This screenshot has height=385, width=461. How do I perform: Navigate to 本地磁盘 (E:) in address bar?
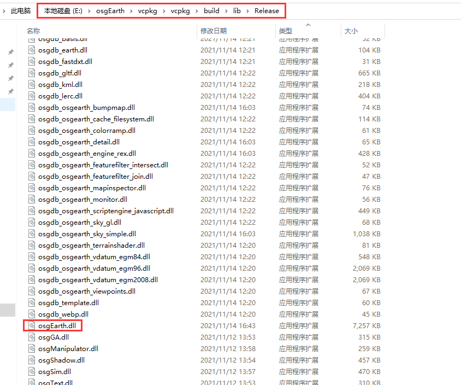(63, 11)
